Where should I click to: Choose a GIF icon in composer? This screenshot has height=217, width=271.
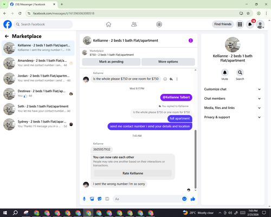pos(107,199)
